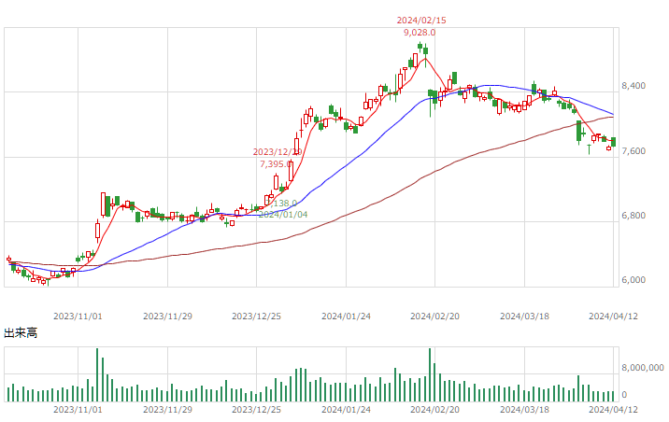Click the 2023/11/01 date under volume chart
Screen dimensions: 669x422
click(x=78, y=410)
